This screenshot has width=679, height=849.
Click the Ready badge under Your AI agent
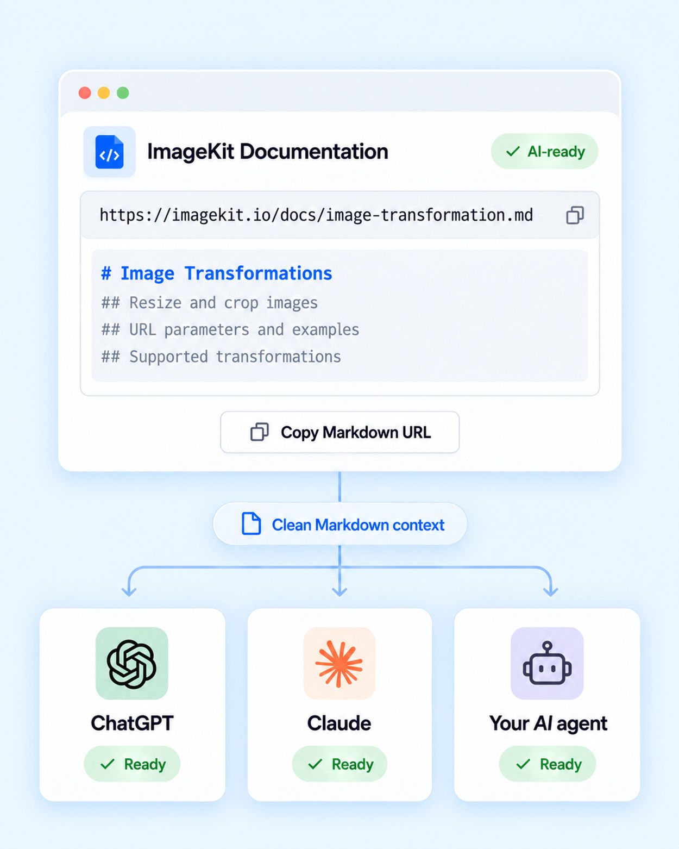point(548,764)
